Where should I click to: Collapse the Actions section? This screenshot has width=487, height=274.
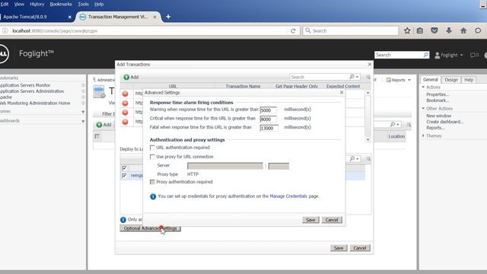coord(423,87)
